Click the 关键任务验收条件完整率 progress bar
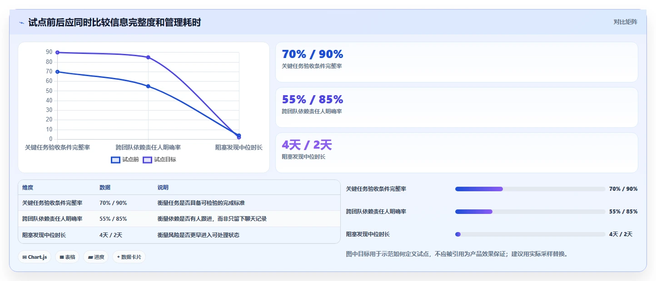Screen dimensions: 656x281 click(530, 189)
